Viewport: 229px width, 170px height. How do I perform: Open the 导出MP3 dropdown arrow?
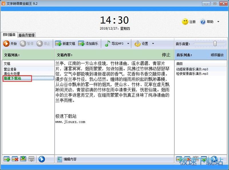tap(128, 44)
